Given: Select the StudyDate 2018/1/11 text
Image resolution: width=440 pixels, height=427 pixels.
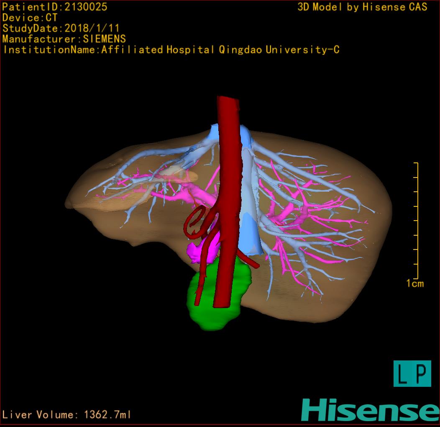Looking at the screenshot, I should point(61,28).
